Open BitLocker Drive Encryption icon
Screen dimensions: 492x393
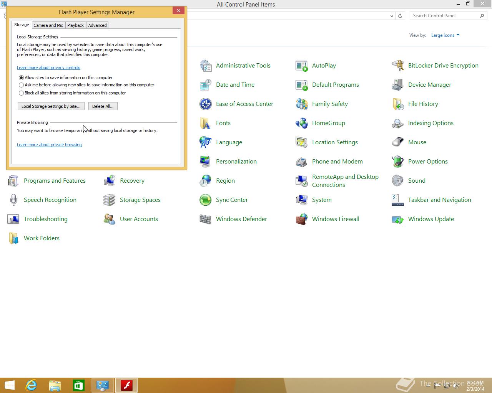click(398, 66)
